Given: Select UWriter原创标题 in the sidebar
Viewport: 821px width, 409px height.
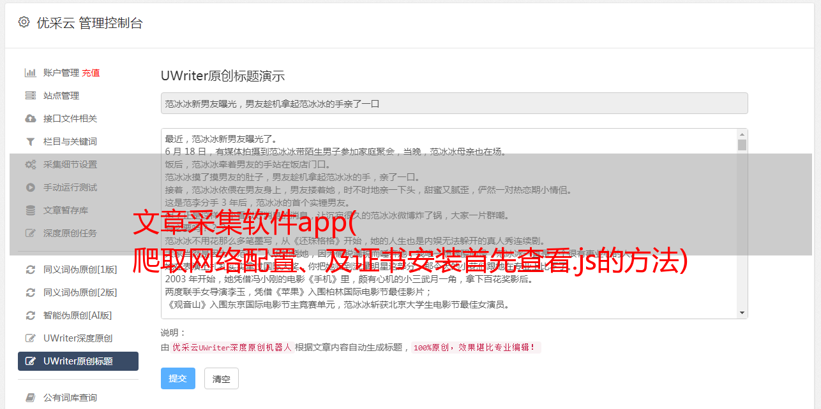Looking at the screenshot, I should pyautogui.click(x=78, y=361).
